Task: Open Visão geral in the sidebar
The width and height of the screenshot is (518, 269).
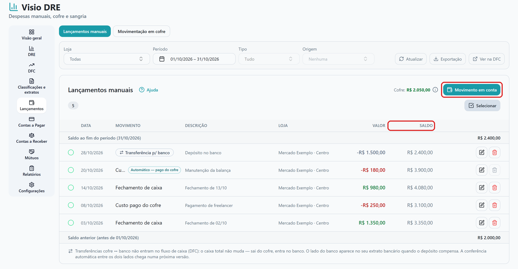Action: (32, 35)
